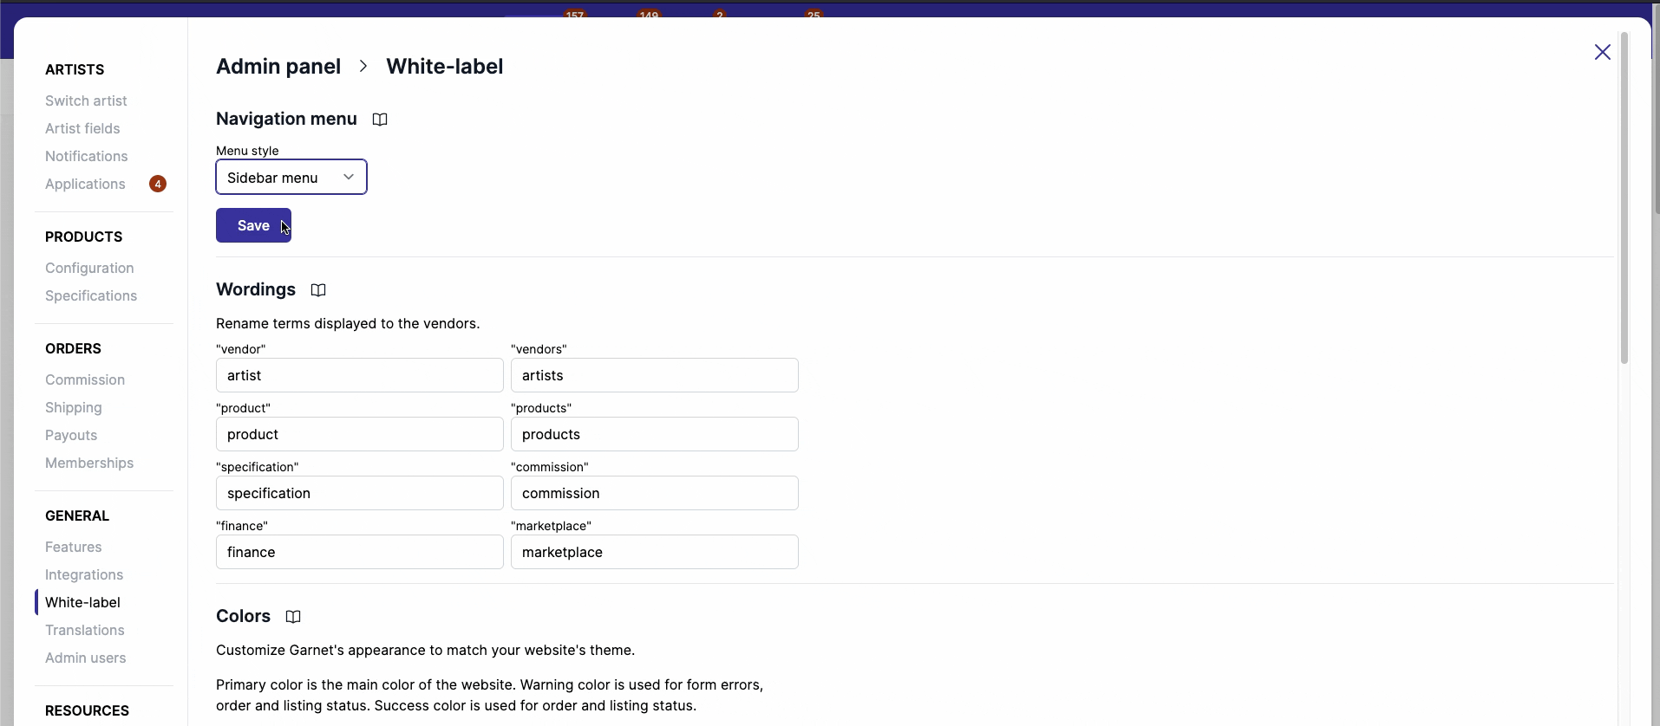Image resolution: width=1660 pixels, height=726 pixels.
Task: Click the notification counter showing 157
Action: (x=575, y=13)
